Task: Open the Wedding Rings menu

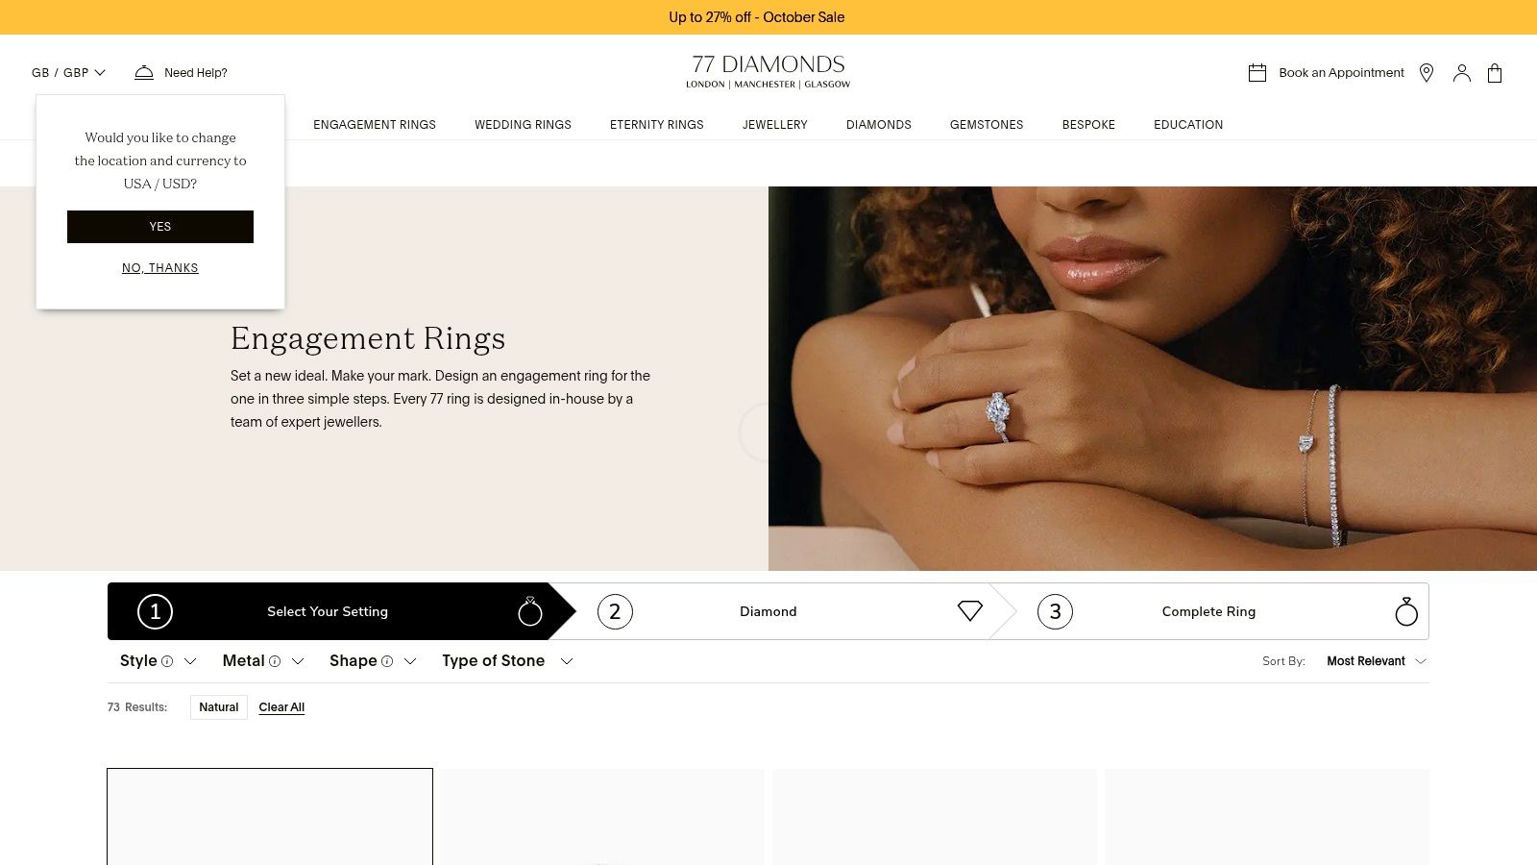Action: tap(523, 125)
